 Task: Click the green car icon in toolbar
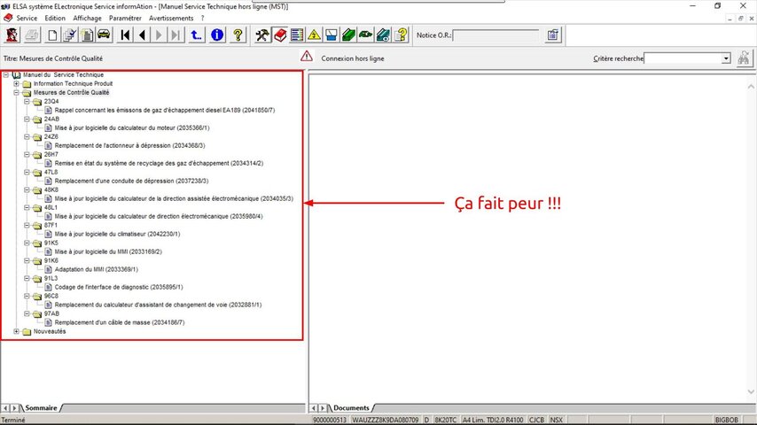[x=366, y=35]
